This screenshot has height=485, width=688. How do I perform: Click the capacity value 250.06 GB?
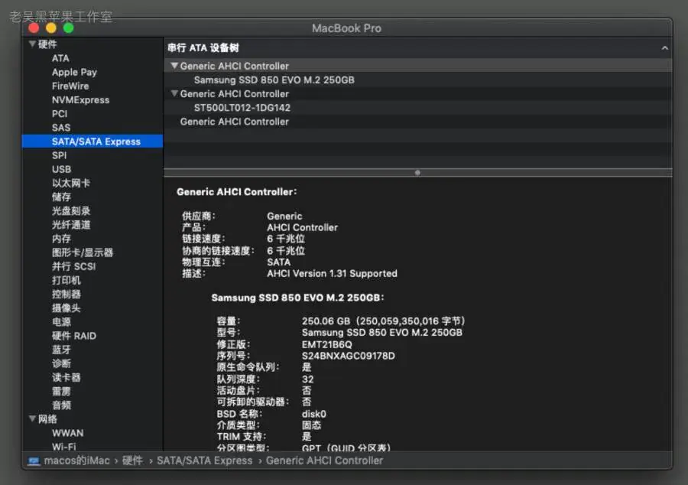(326, 321)
